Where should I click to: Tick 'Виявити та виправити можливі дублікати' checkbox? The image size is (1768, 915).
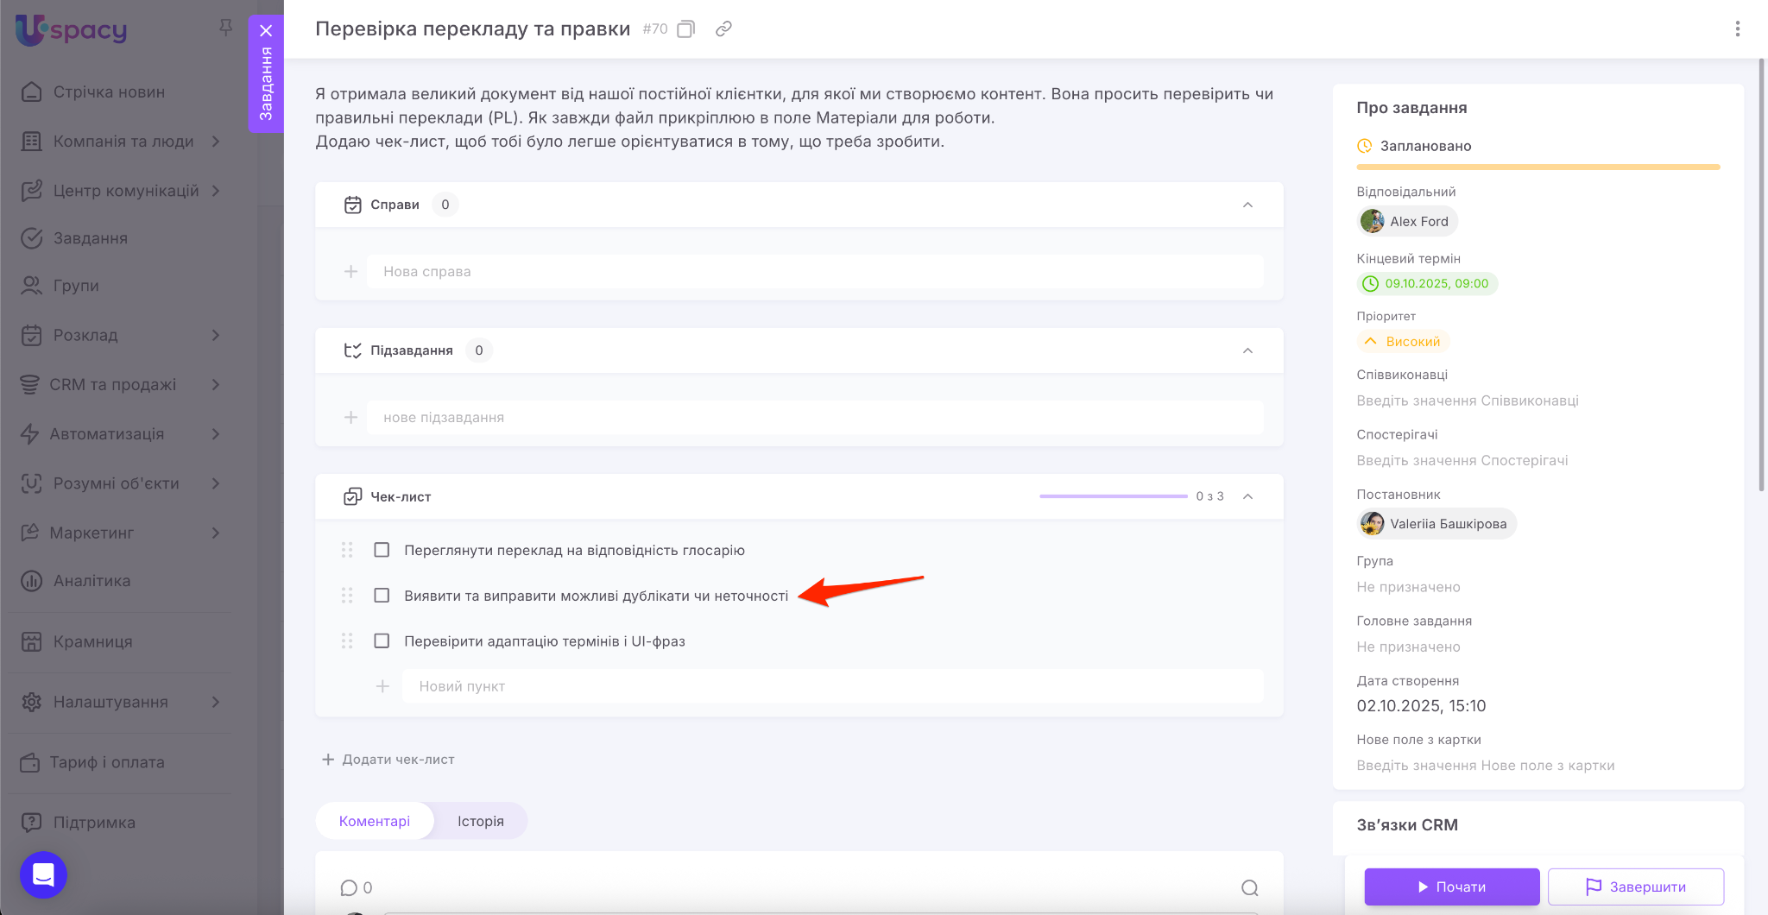[382, 596]
